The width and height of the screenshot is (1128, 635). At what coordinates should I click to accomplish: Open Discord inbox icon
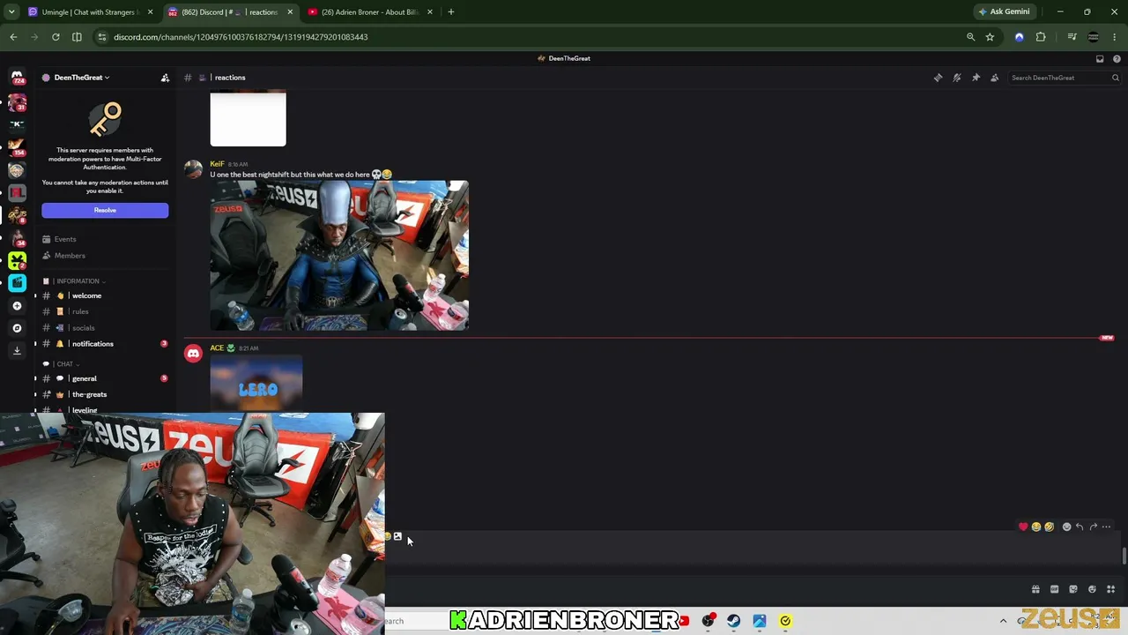[x=1100, y=58]
